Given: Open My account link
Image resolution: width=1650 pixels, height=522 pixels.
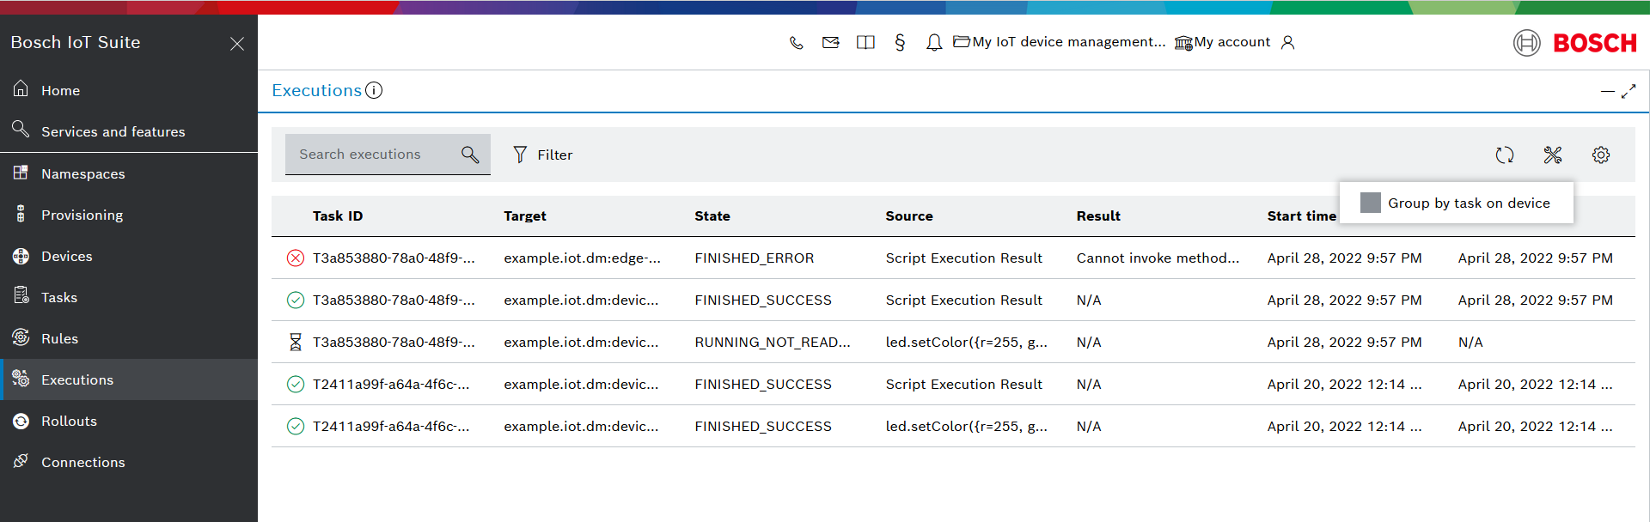Looking at the screenshot, I should pyautogui.click(x=1223, y=42).
